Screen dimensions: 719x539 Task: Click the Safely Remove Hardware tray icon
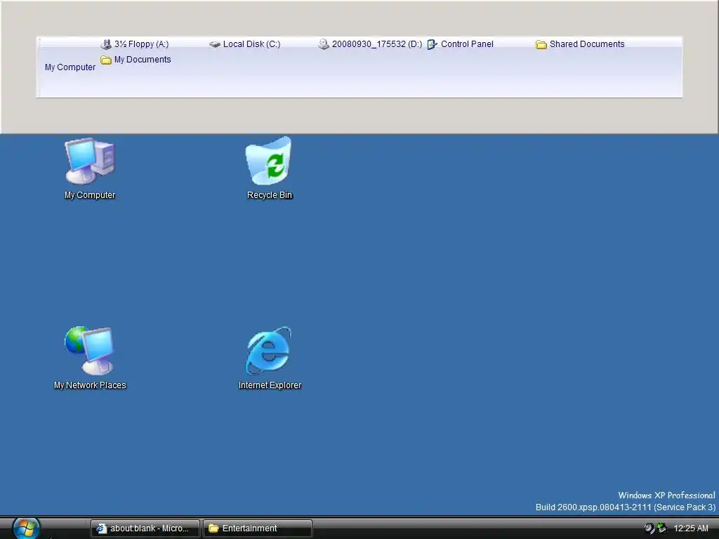(x=661, y=528)
